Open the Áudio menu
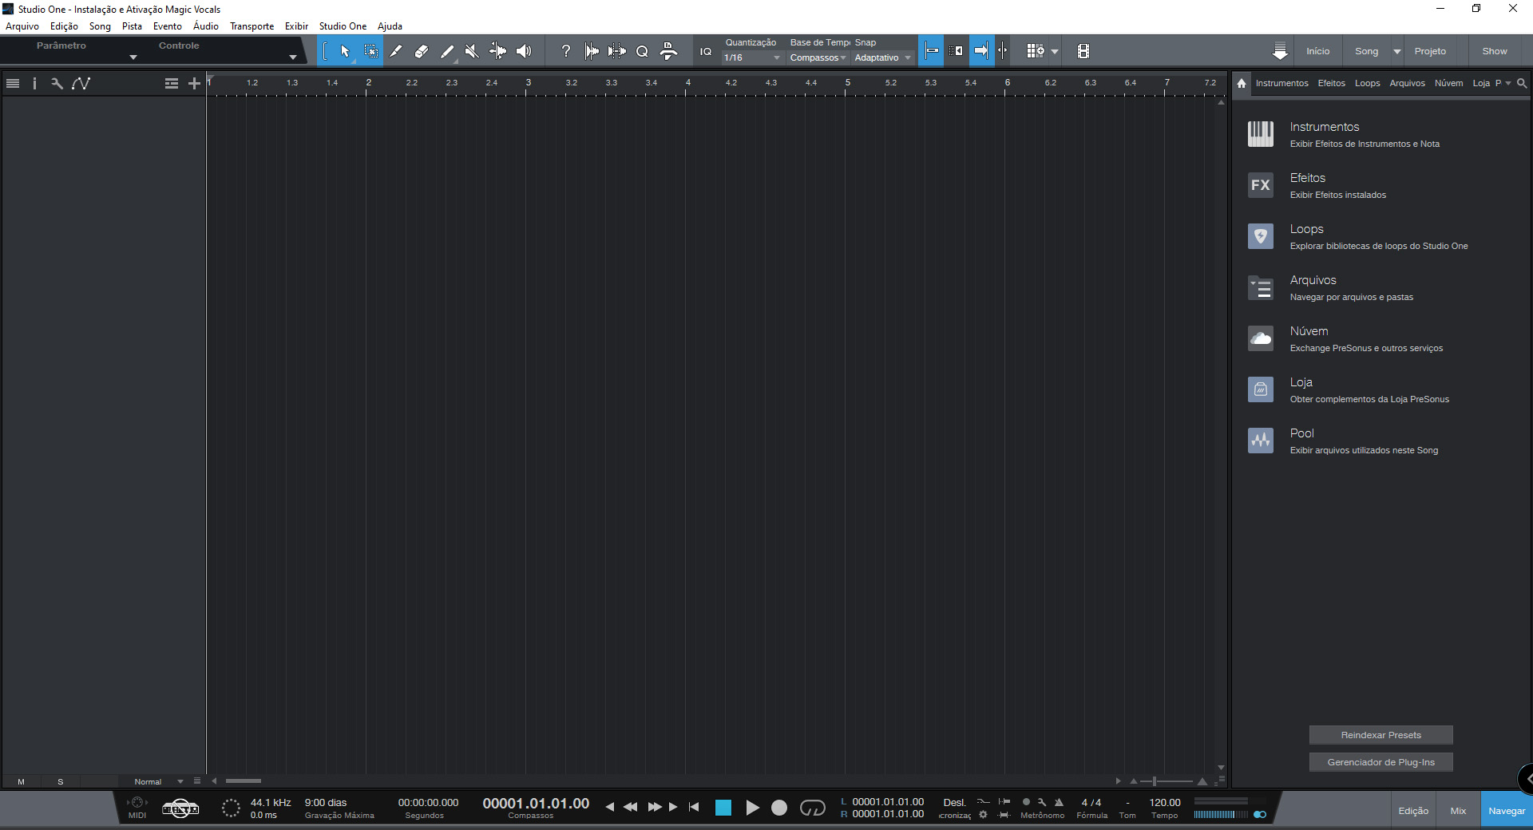Screen dimensions: 1533x830 [x=206, y=26]
